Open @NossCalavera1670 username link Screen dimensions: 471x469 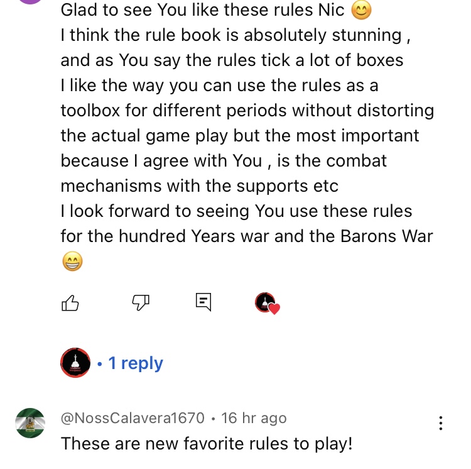coord(133,418)
